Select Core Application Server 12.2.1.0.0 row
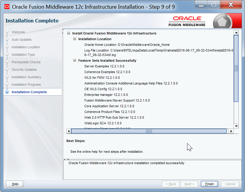The width and height of the screenshot is (245, 192). pos(109,106)
